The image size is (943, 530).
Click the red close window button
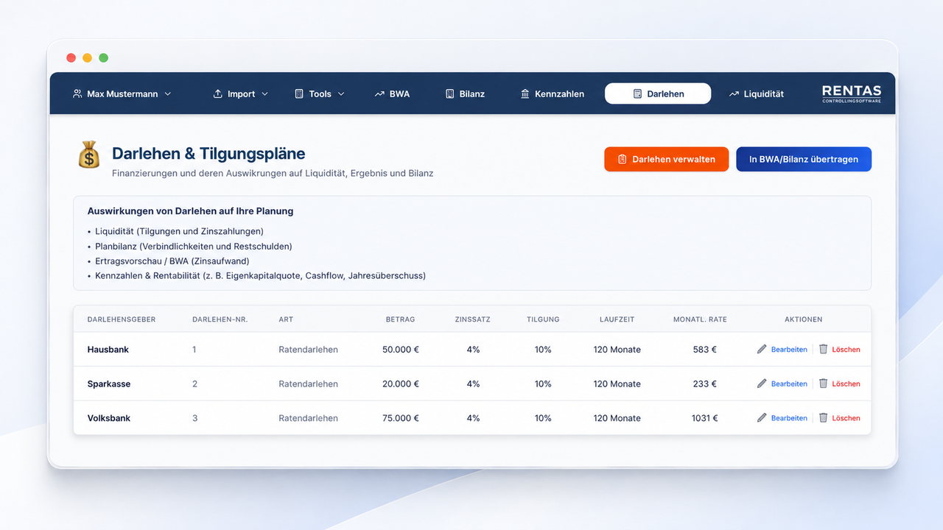[x=71, y=57]
